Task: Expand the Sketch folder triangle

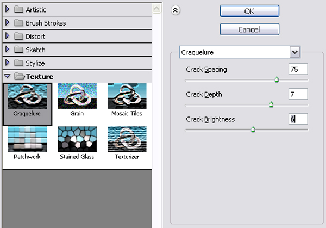Action: pyautogui.click(x=7, y=49)
